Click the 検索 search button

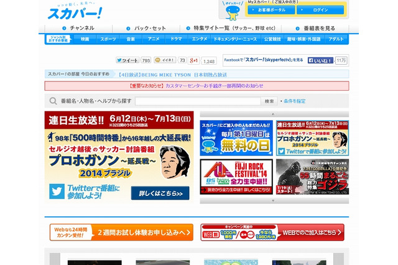tap(269, 101)
